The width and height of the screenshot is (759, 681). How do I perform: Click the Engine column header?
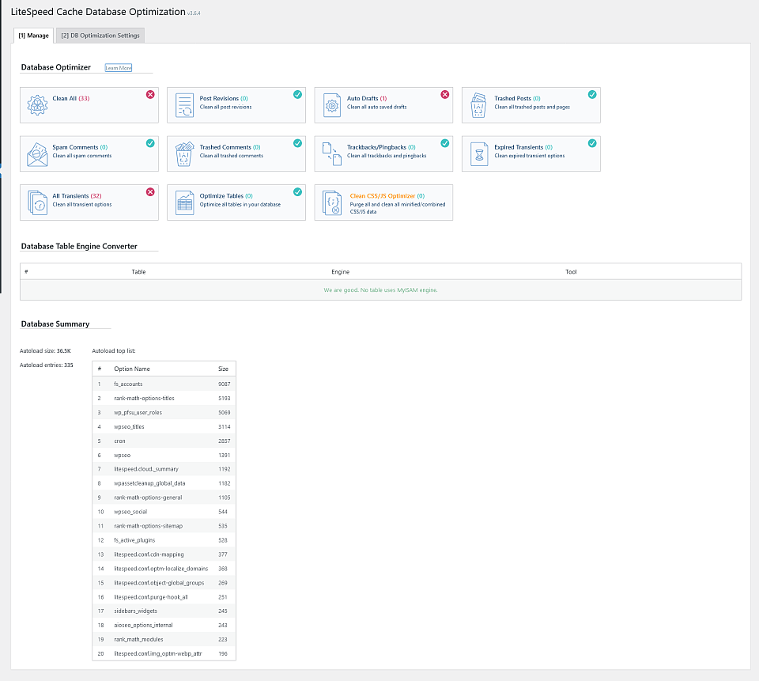coord(340,272)
